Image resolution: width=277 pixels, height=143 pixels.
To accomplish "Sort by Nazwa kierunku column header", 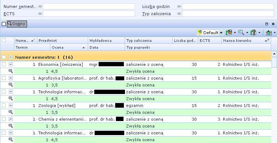I will tap(246, 40).
